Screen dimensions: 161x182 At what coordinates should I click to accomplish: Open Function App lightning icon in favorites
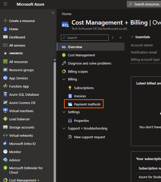pyautogui.click(x=5, y=86)
